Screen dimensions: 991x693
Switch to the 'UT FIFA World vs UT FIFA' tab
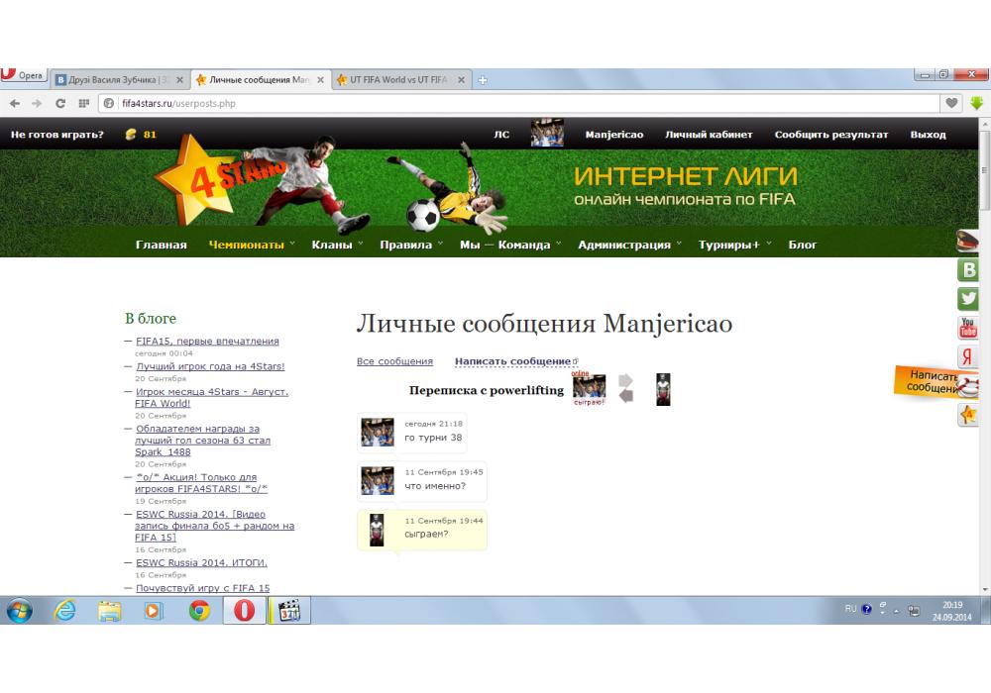[x=399, y=79]
